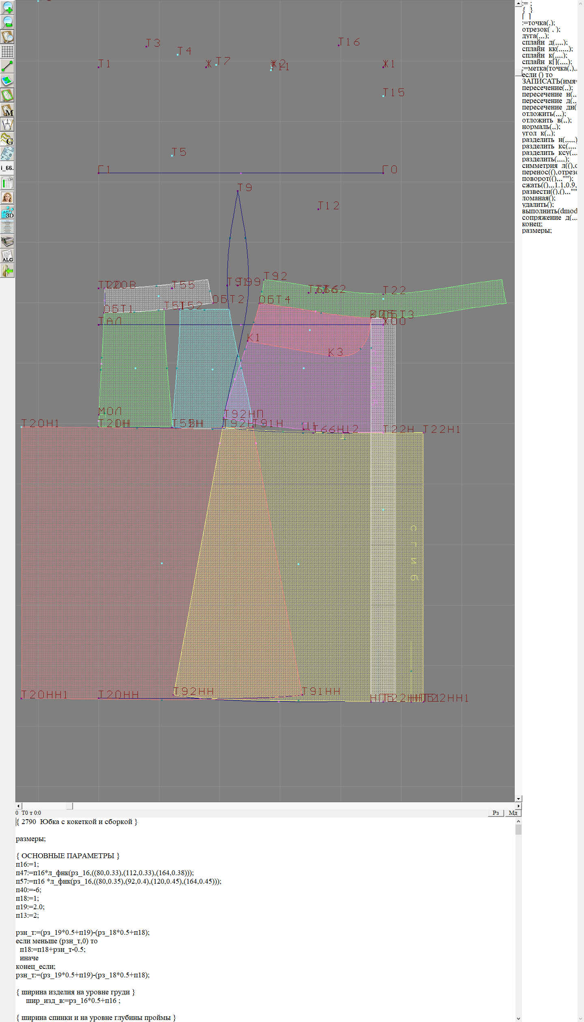Toggle the grid display icon
This screenshot has height=1022, width=584.
[x=7, y=52]
